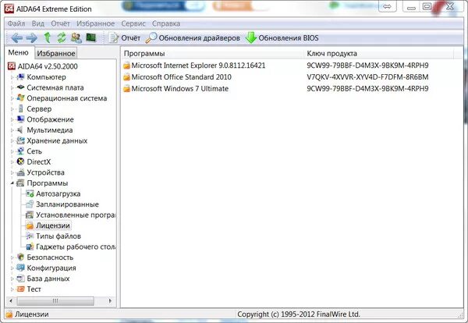Select the Устройства icon

pos(20,172)
